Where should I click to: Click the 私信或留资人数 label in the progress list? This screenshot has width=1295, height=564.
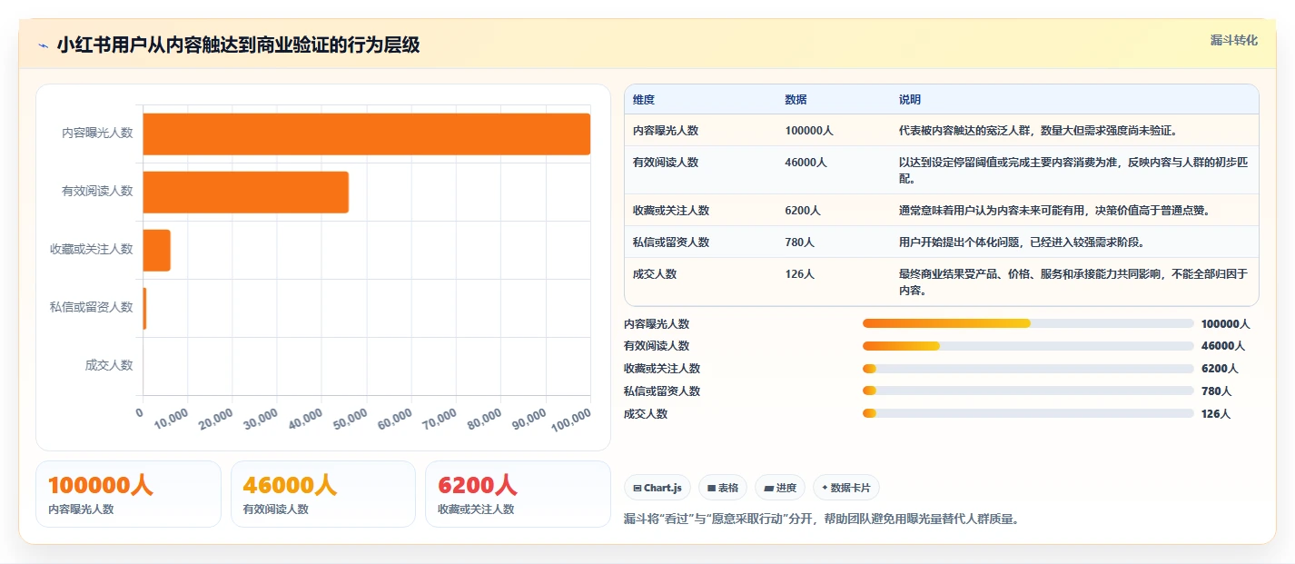click(x=662, y=391)
